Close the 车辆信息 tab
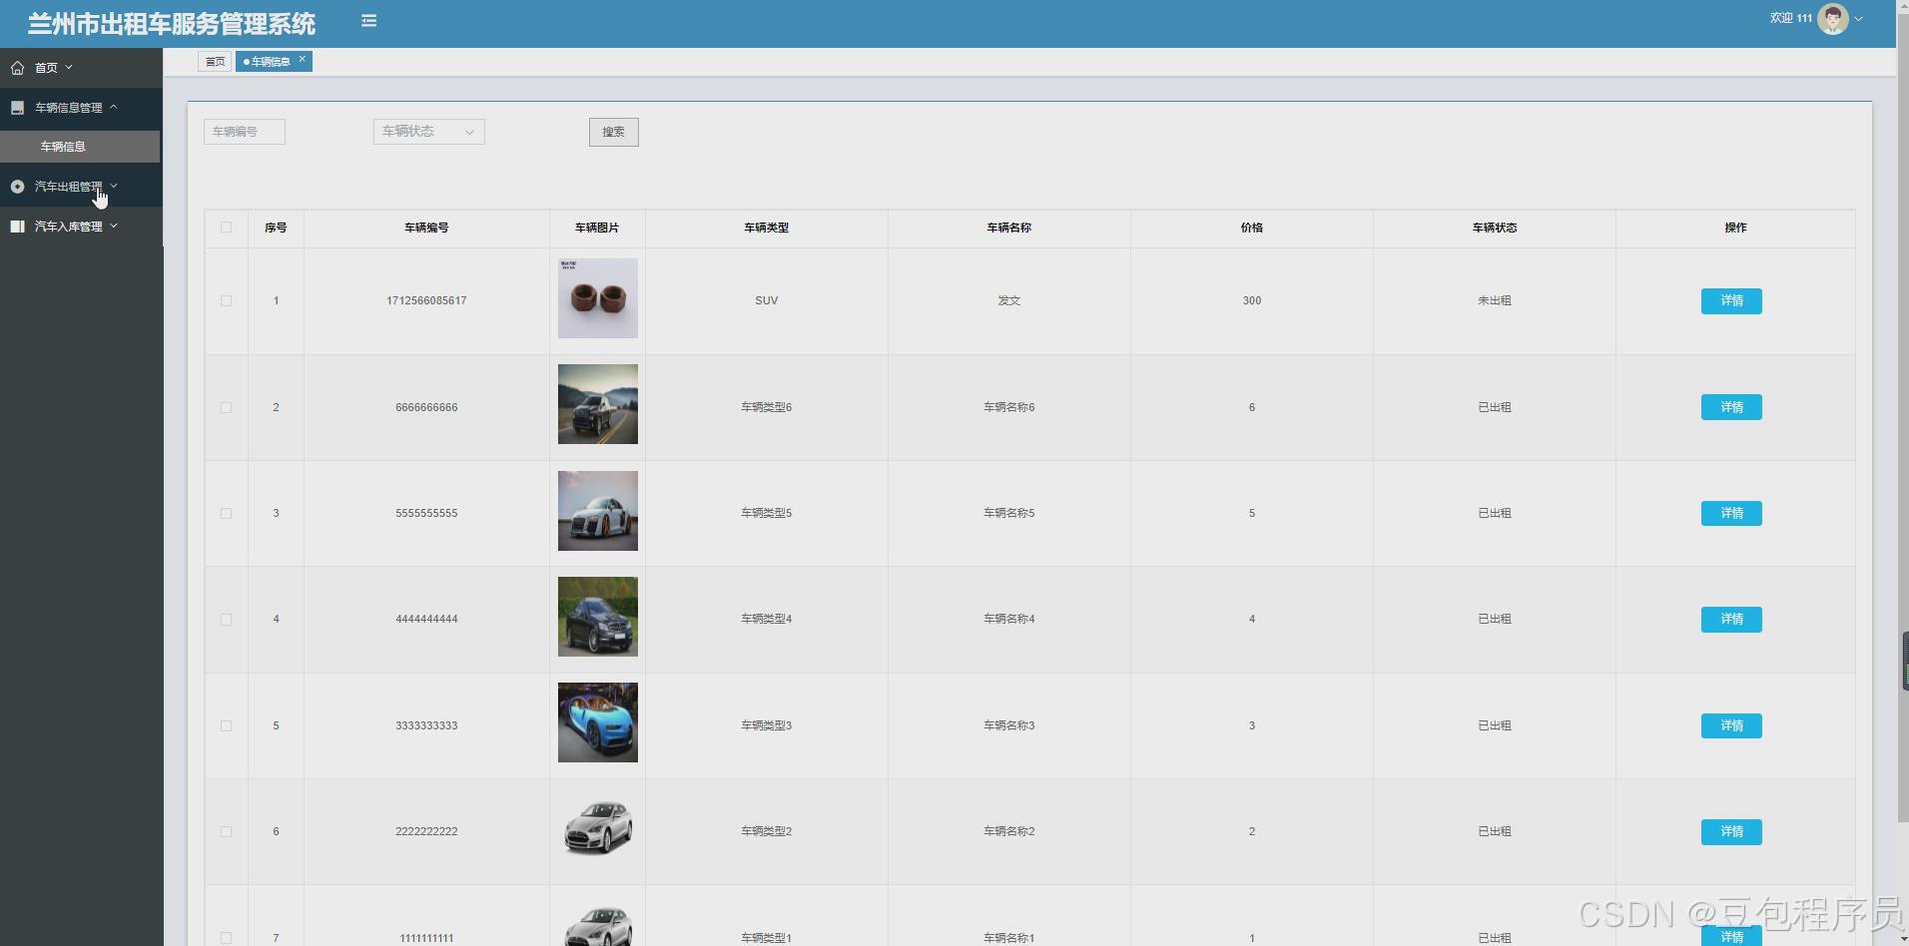The height and width of the screenshot is (946, 1909). pyautogui.click(x=303, y=59)
